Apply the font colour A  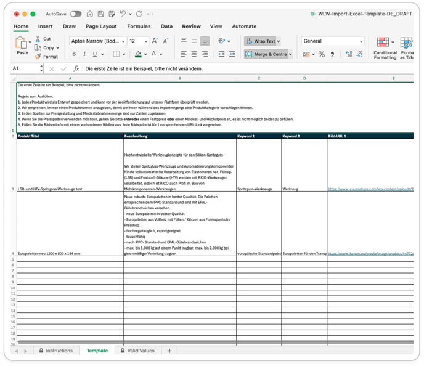pos(153,54)
